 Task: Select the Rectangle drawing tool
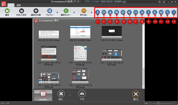(104, 12)
